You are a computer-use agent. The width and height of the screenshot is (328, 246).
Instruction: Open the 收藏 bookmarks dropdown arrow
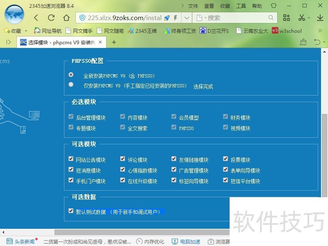coord(26,31)
